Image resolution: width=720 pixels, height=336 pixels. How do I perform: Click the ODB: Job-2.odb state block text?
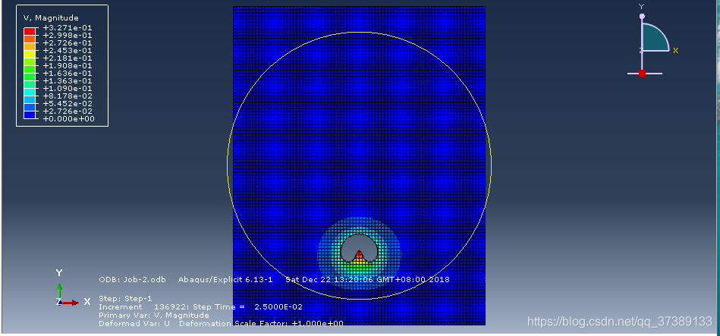(133, 279)
